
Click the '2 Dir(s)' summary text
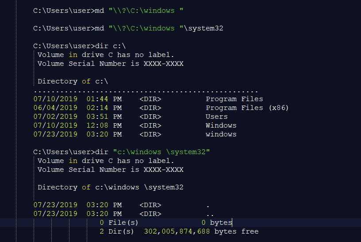pyautogui.click(x=117, y=231)
